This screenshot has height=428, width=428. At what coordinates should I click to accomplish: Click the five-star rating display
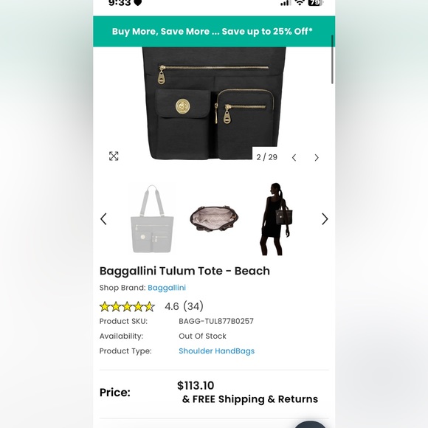click(127, 306)
